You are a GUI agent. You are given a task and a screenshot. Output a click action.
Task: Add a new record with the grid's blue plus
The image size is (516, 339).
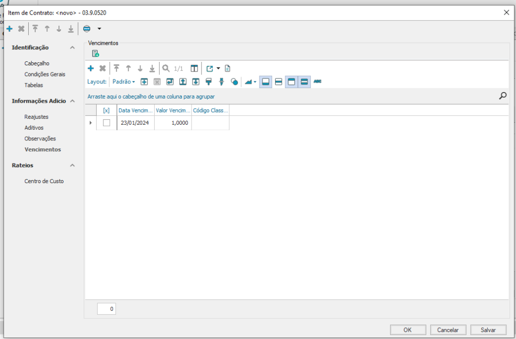(x=91, y=68)
